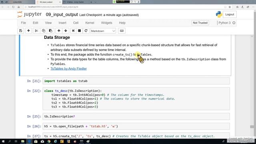
Task: Open a new browser tab
Action: point(91,2)
